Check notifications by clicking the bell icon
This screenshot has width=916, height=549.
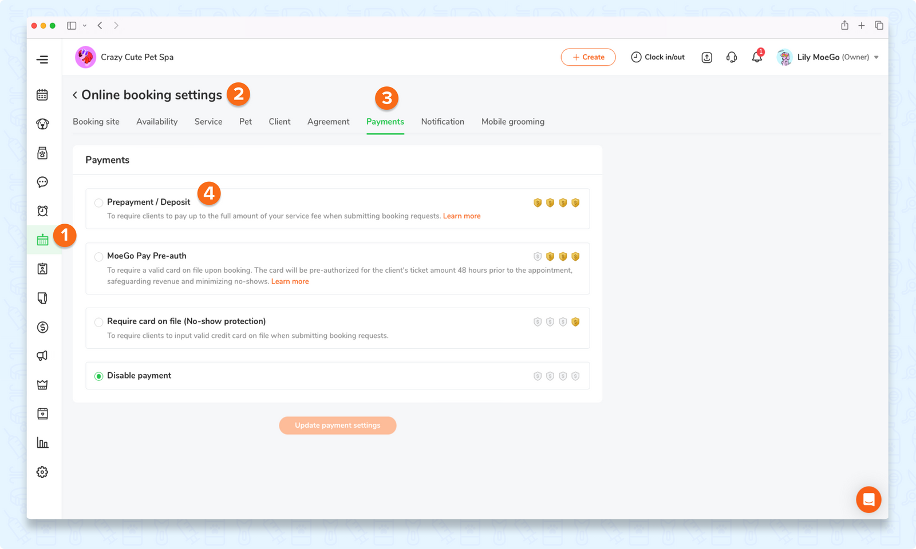click(x=757, y=57)
